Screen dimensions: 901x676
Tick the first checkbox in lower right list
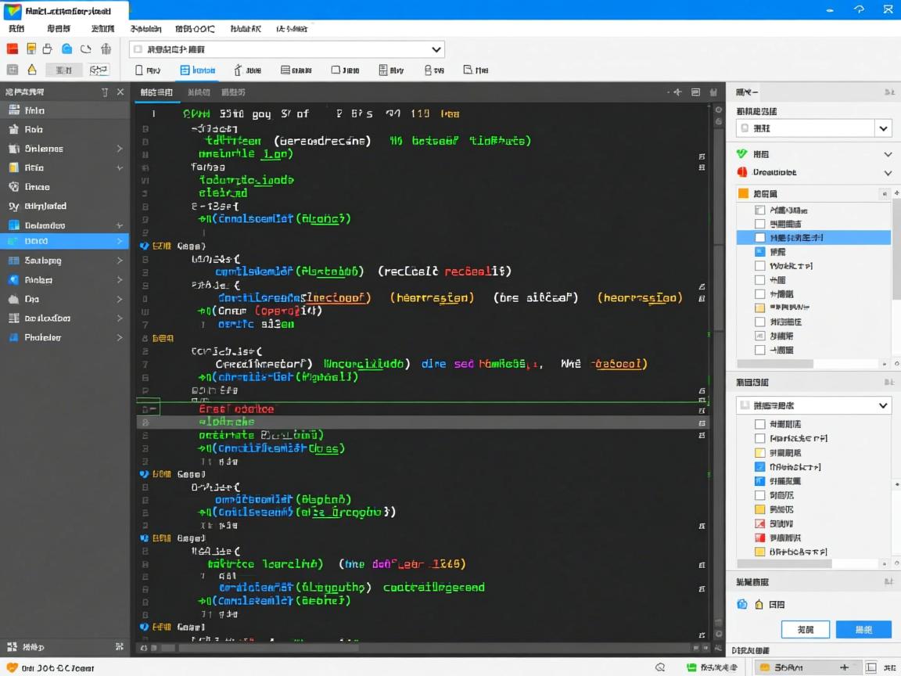[759, 424]
